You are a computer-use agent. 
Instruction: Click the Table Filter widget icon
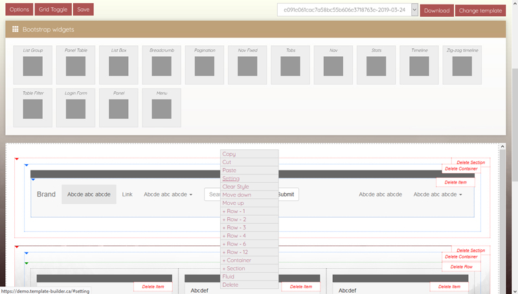tap(32, 109)
